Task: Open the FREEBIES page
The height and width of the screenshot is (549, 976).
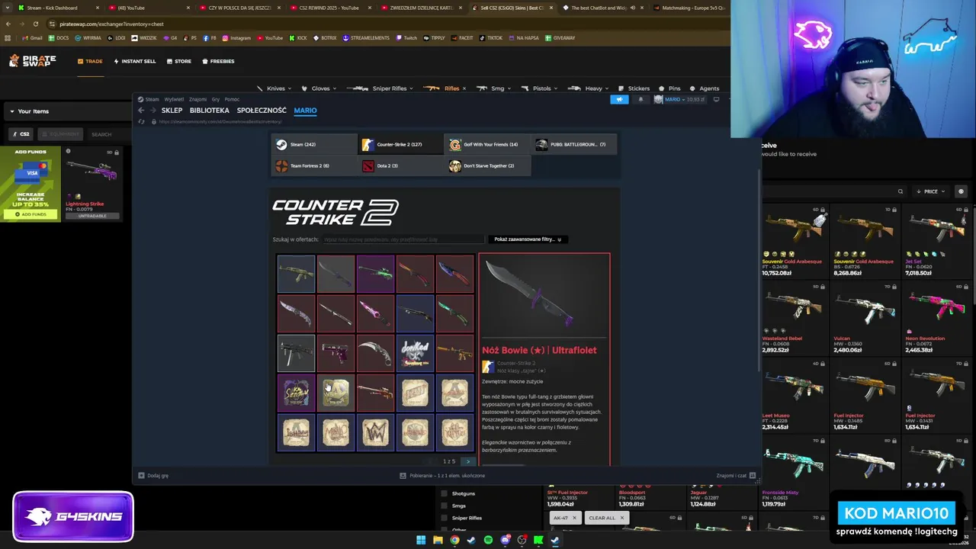Action: point(218,61)
